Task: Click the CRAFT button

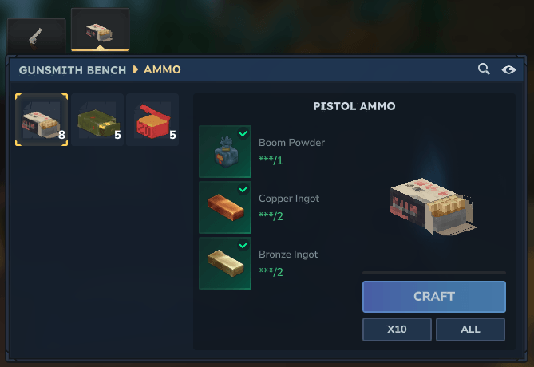Action: pos(434,297)
